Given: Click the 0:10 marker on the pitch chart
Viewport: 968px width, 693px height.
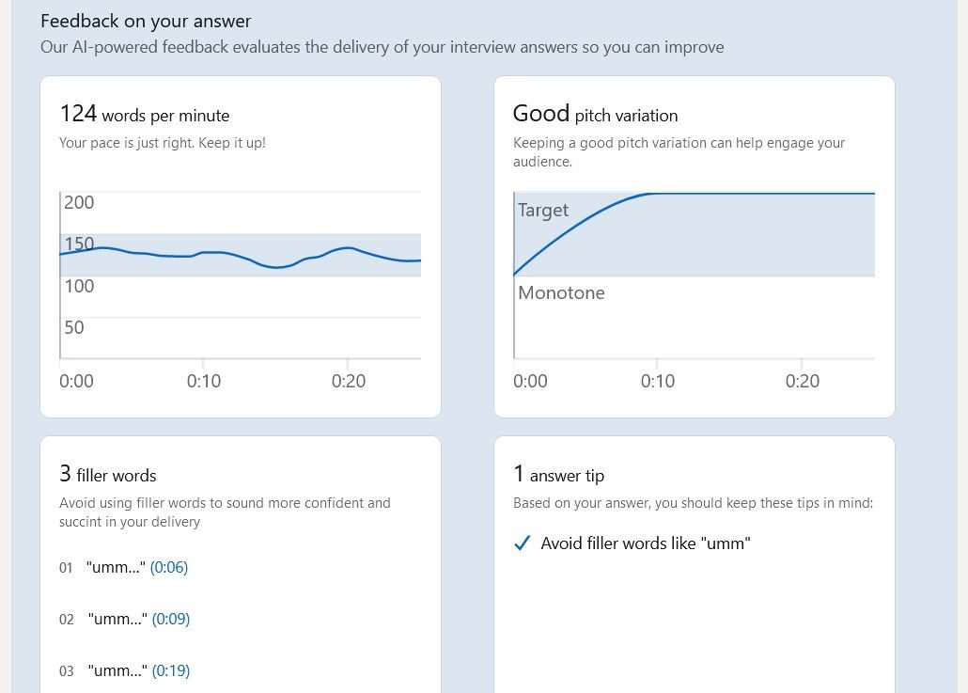Looking at the screenshot, I should click(x=657, y=381).
